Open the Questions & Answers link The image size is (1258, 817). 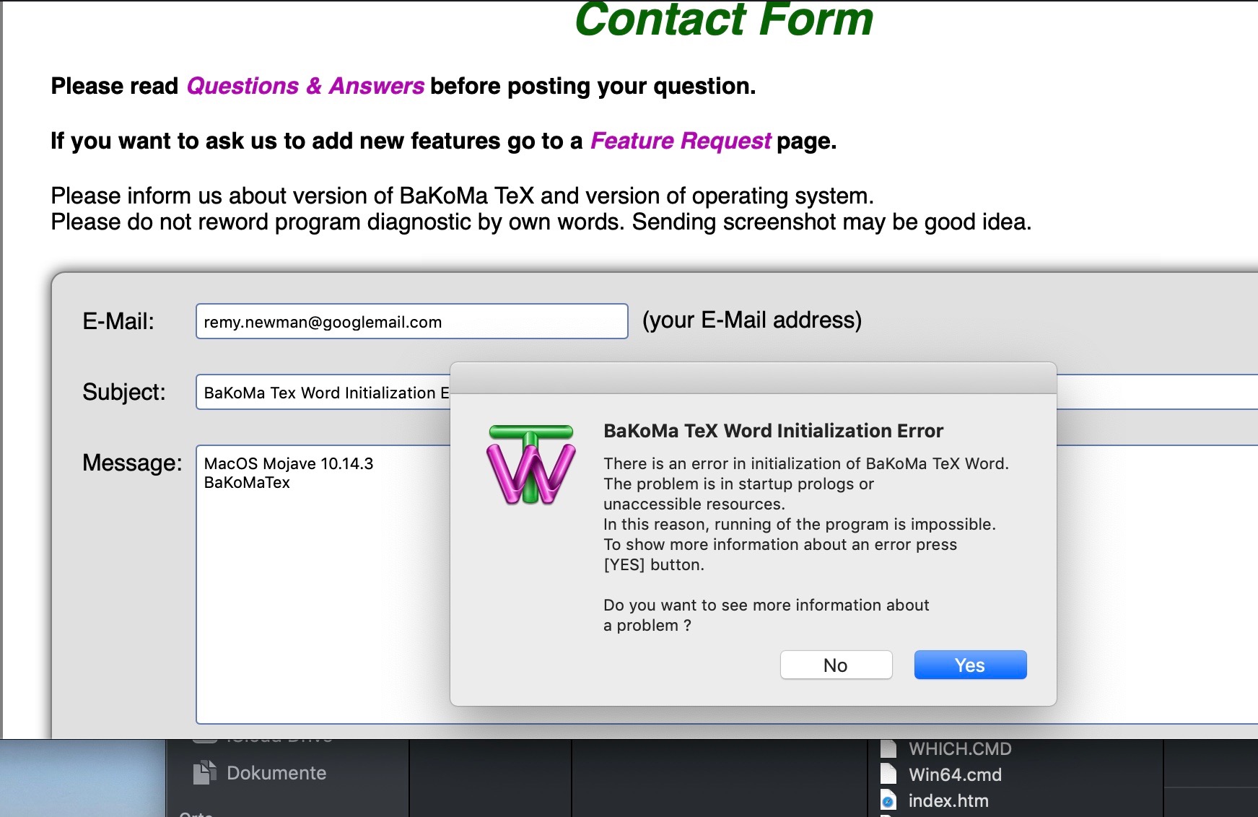[305, 86]
